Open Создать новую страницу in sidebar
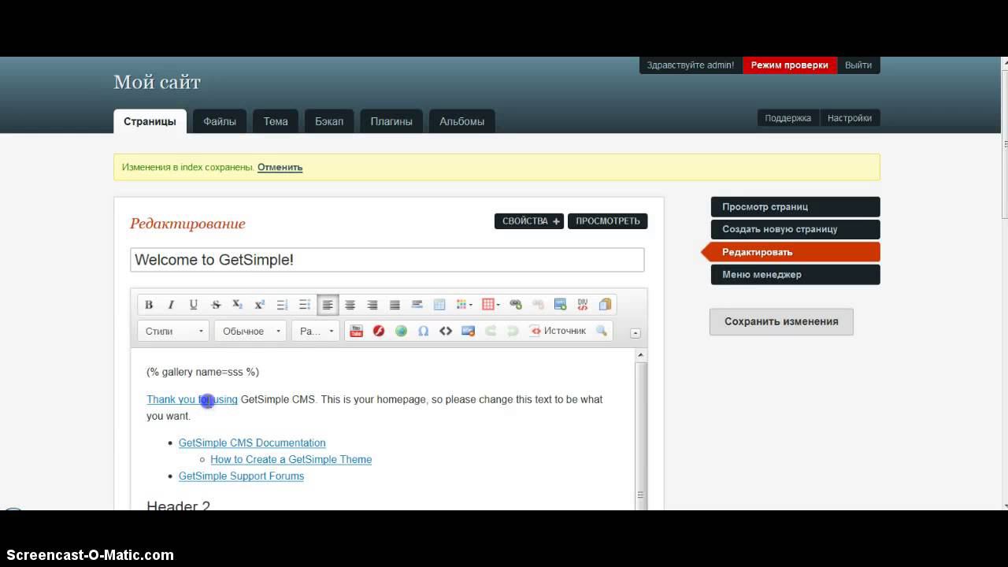This screenshot has width=1008, height=567. click(795, 229)
